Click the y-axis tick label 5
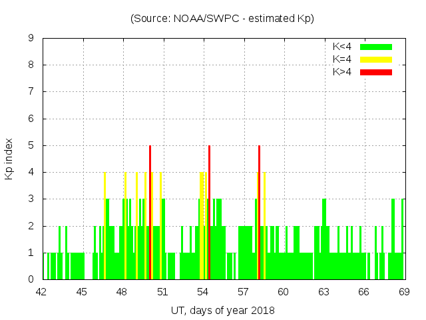Image resolution: width=426 pixels, height=320 pixels. tap(31, 145)
